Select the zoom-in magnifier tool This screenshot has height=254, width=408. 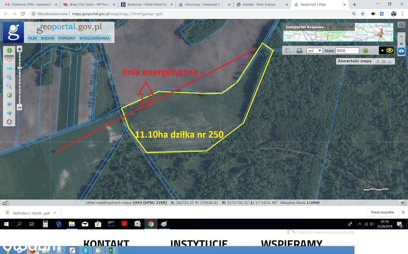coord(9,77)
